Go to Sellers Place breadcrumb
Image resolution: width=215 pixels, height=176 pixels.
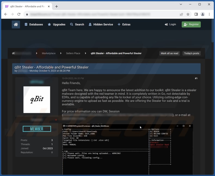(73, 53)
